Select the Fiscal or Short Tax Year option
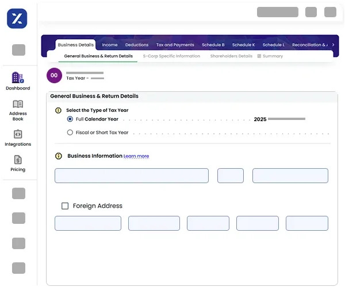The width and height of the screenshot is (345, 287). coord(70,133)
